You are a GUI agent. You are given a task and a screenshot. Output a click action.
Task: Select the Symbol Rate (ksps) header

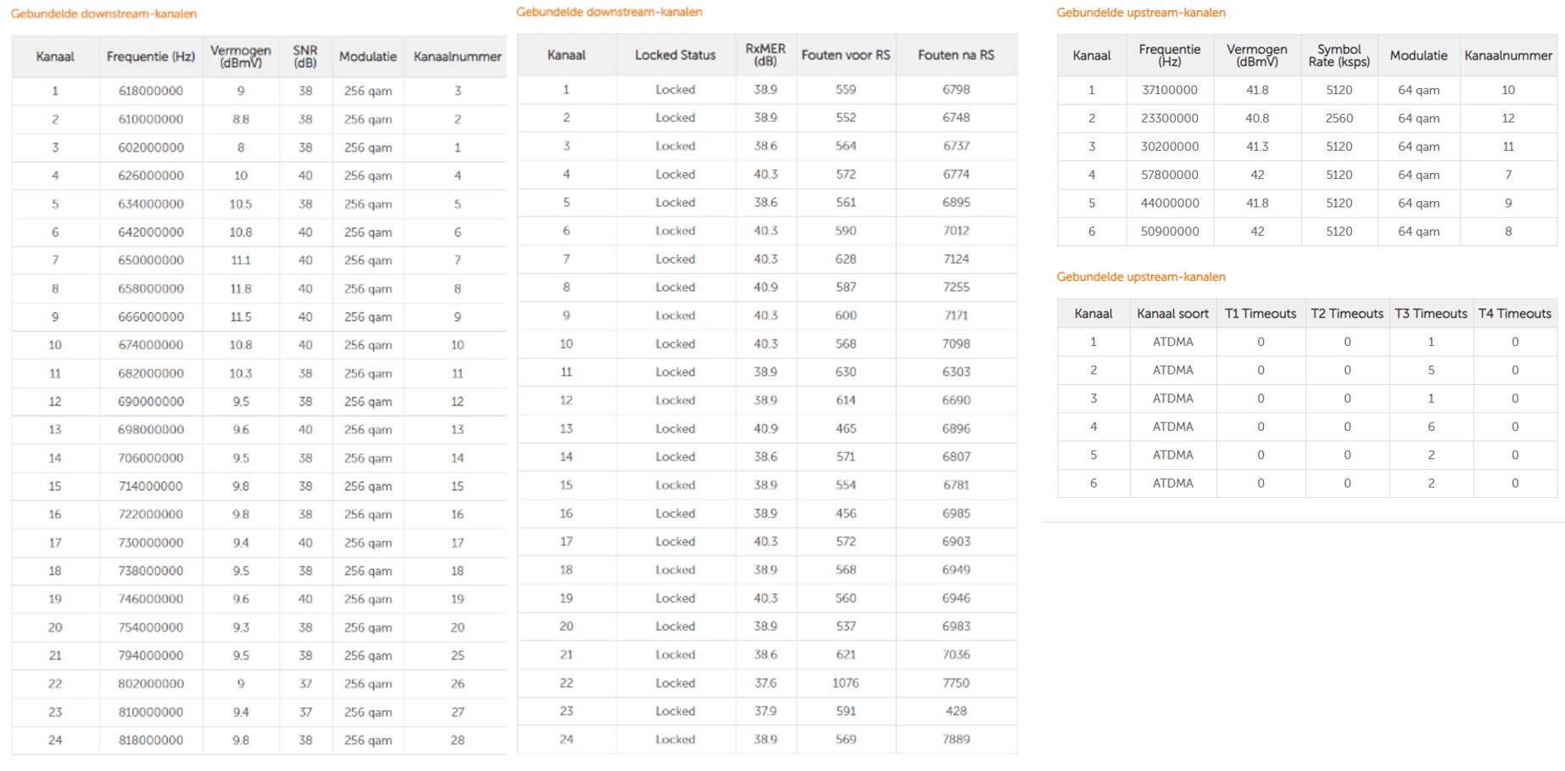tap(1339, 56)
